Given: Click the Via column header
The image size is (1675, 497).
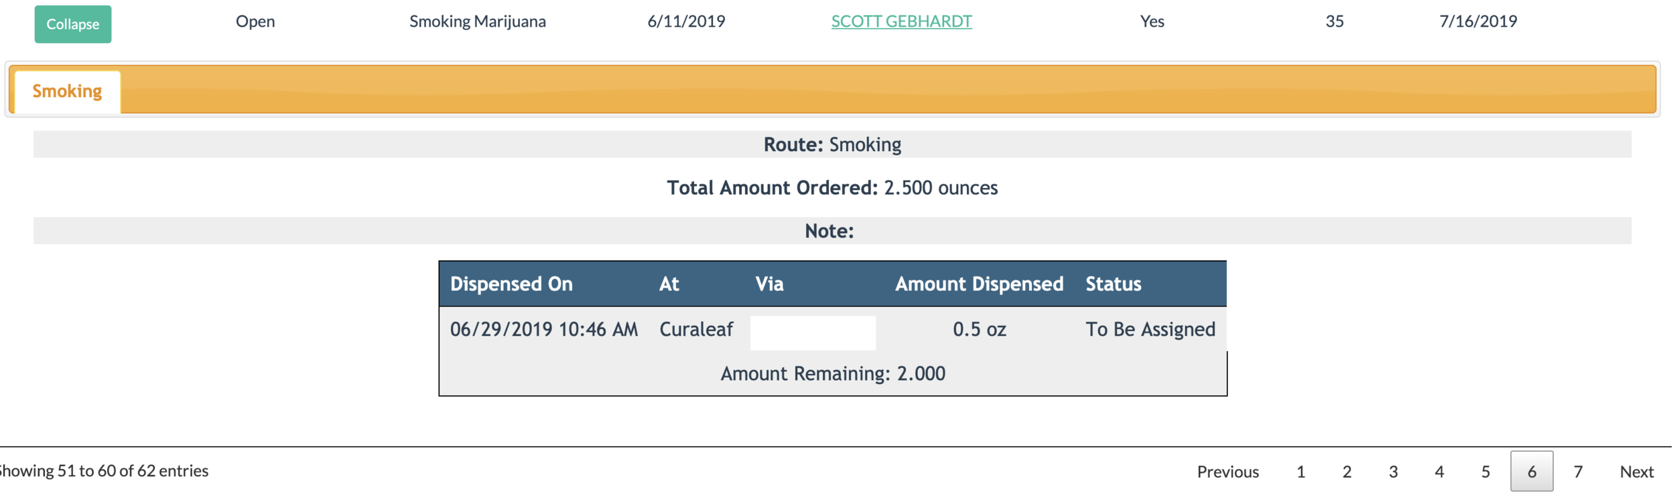Looking at the screenshot, I should point(769,284).
